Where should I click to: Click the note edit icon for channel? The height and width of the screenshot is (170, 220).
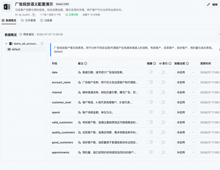click(79, 92)
